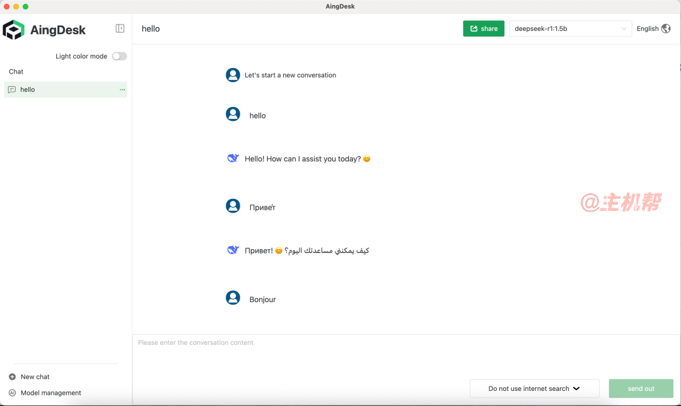Click the plus icon next to New chat

pos(12,376)
